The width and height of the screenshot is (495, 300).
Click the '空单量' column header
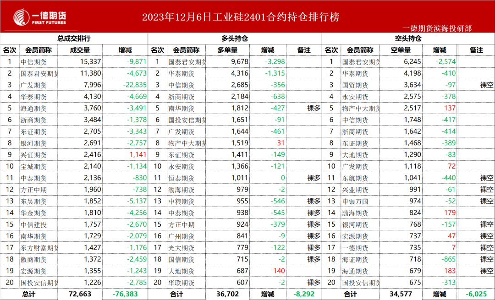[401, 50]
